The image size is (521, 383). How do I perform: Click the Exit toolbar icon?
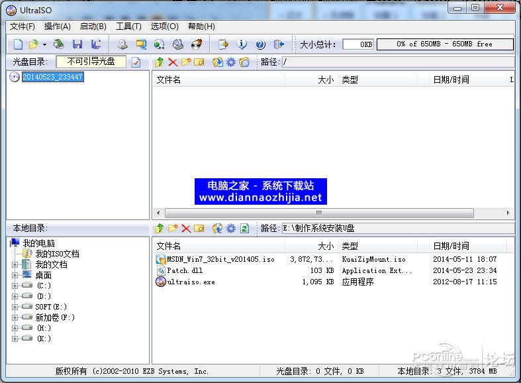pyautogui.click(x=279, y=44)
